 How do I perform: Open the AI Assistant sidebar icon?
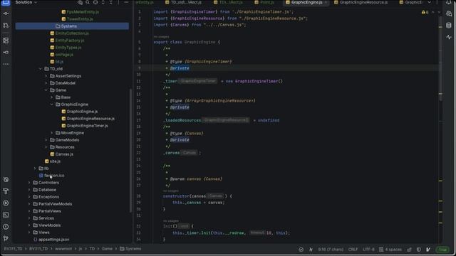449,14
